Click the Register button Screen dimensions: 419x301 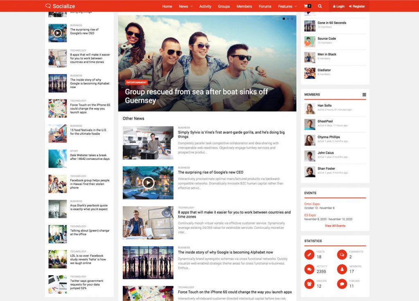[x=357, y=7]
